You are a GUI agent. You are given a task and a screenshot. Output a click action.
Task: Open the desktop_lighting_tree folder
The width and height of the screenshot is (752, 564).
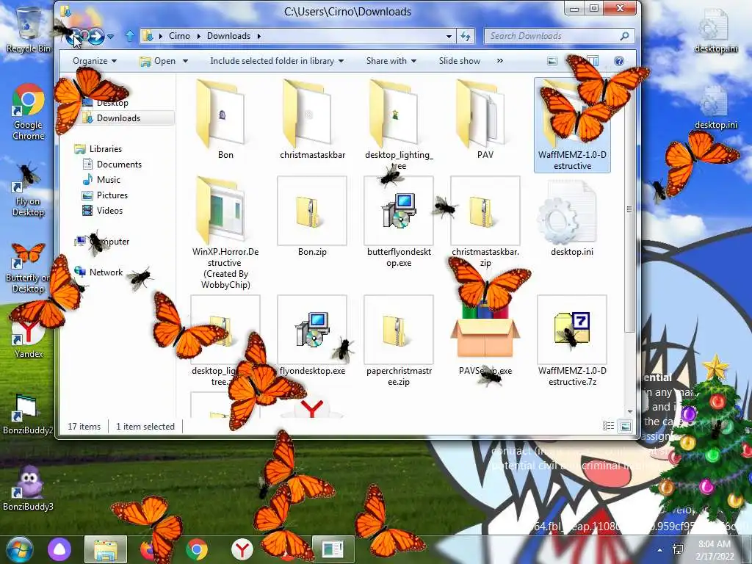point(399,123)
